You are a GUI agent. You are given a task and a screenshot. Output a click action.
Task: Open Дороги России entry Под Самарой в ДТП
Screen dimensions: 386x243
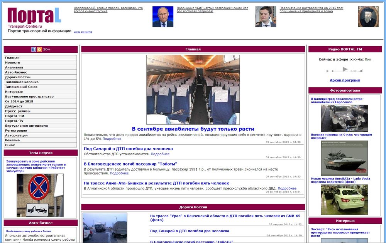[190, 231]
